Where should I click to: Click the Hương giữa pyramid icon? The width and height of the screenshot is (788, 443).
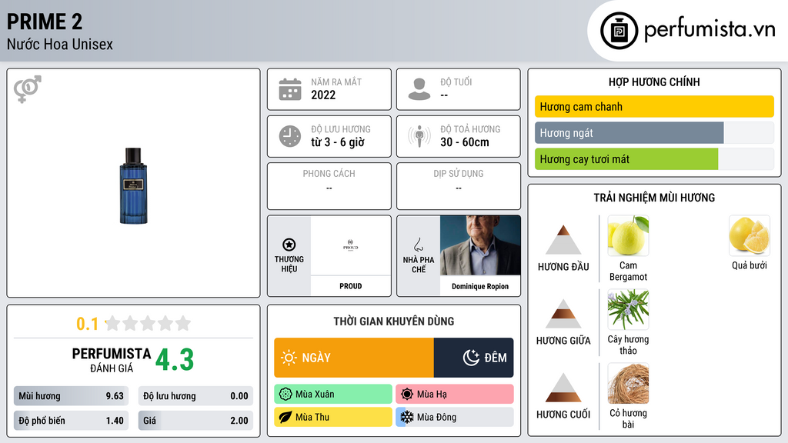coord(563,314)
